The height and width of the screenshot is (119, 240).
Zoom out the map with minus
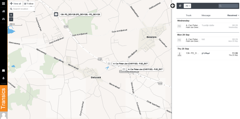tap(11, 19)
